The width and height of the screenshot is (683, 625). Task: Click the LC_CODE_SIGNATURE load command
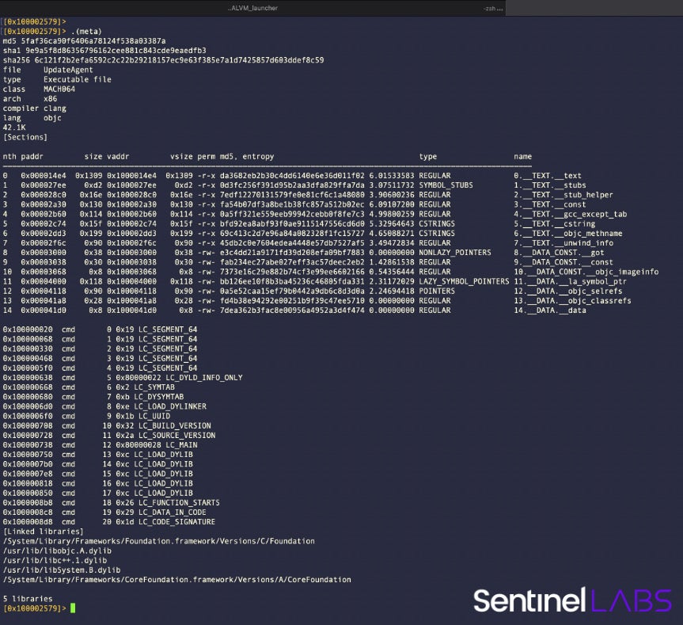pyautogui.click(x=175, y=522)
